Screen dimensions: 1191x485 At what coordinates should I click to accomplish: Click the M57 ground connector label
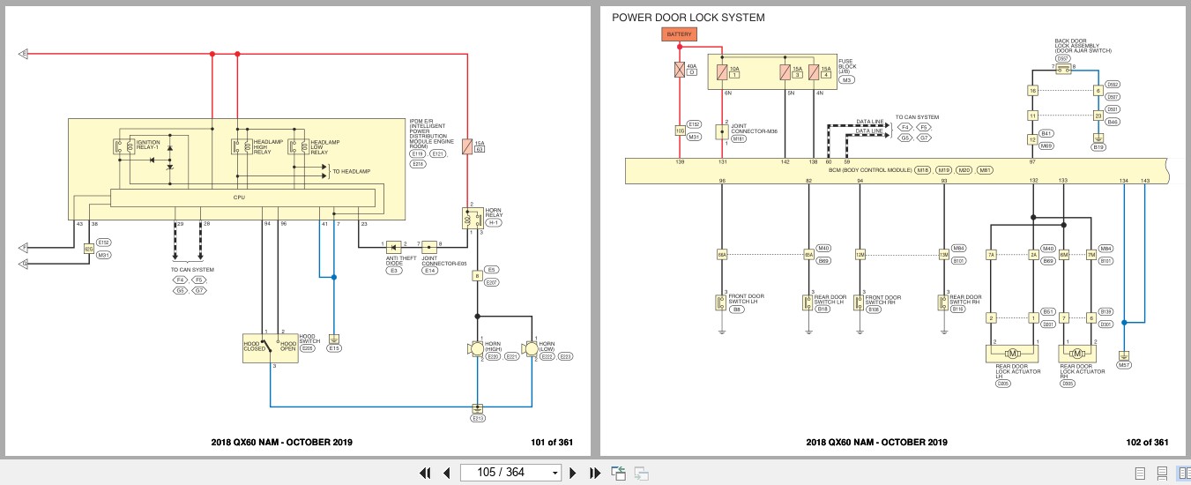1123,365
